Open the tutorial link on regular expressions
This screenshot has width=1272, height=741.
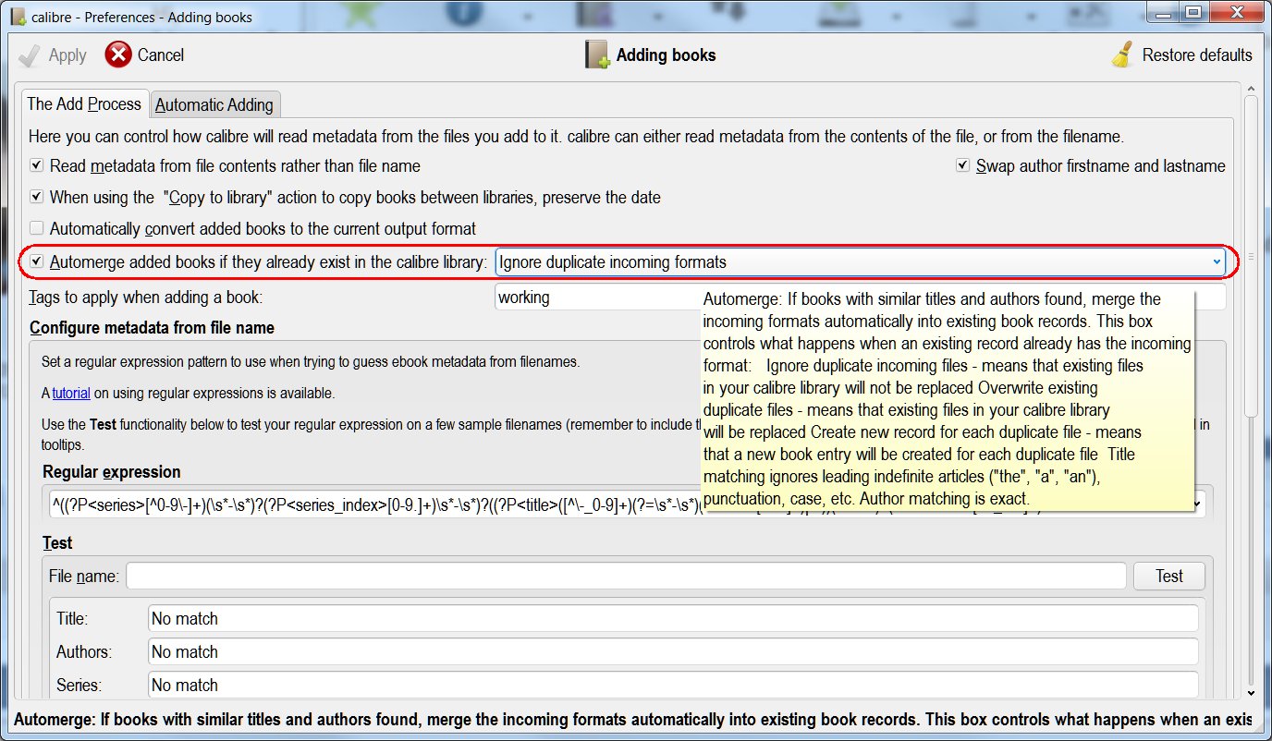coord(71,393)
